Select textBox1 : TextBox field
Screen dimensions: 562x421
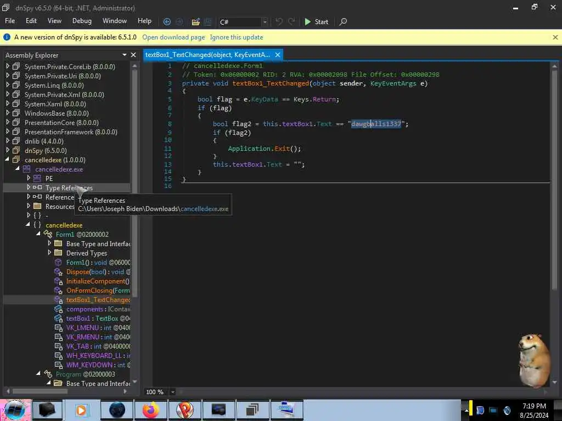98,318
